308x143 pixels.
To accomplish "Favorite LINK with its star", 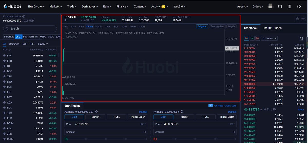I will click(4, 82).
